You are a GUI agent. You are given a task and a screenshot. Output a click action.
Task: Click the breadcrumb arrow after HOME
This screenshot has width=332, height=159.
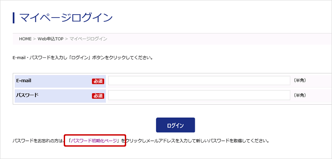(x=35, y=39)
